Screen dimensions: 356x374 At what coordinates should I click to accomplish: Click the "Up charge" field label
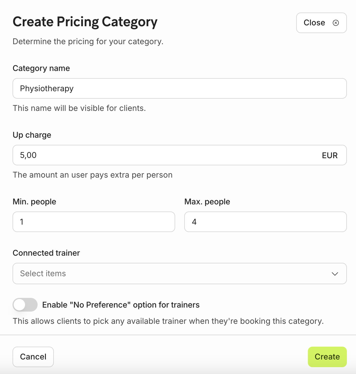coord(32,135)
